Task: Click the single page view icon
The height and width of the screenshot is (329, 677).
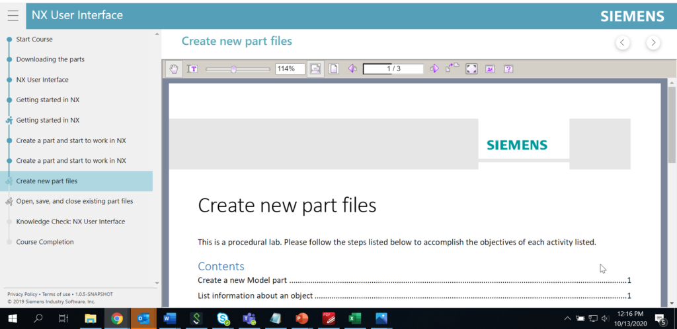Action: [335, 69]
